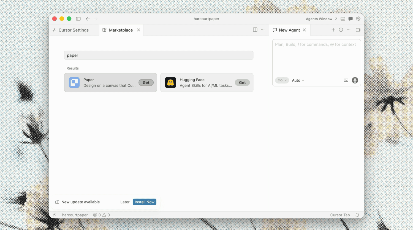Toggle the bottom panel layout icon
The image size is (413, 230).
coord(343,19)
